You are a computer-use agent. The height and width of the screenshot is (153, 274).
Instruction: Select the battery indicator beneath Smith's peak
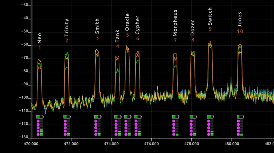point(98,117)
